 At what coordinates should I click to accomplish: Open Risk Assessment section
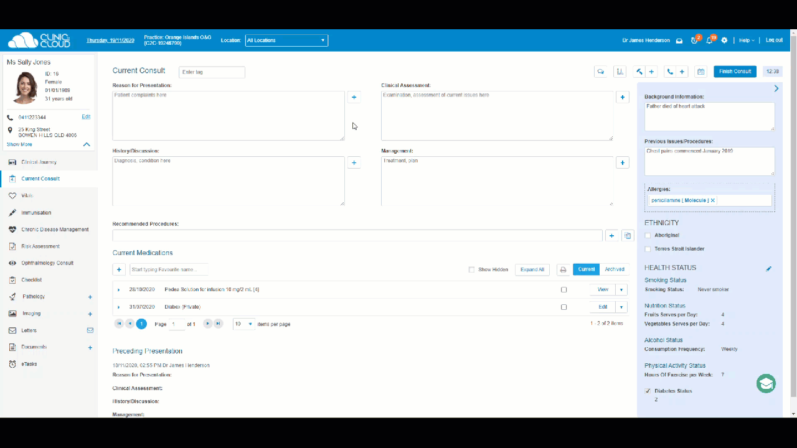point(40,246)
